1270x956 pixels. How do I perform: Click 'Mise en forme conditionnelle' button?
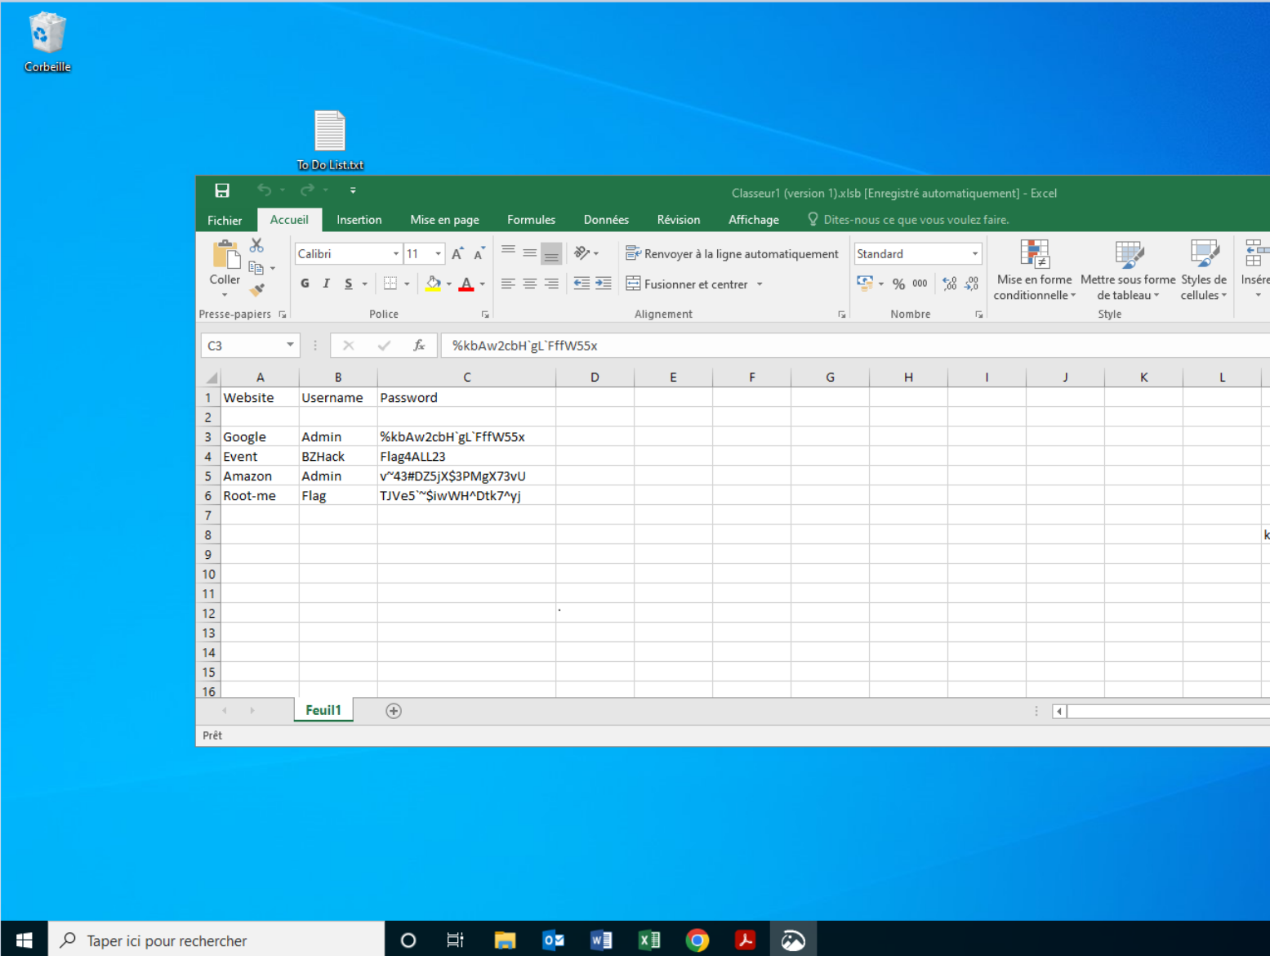tap(1034, 270)
